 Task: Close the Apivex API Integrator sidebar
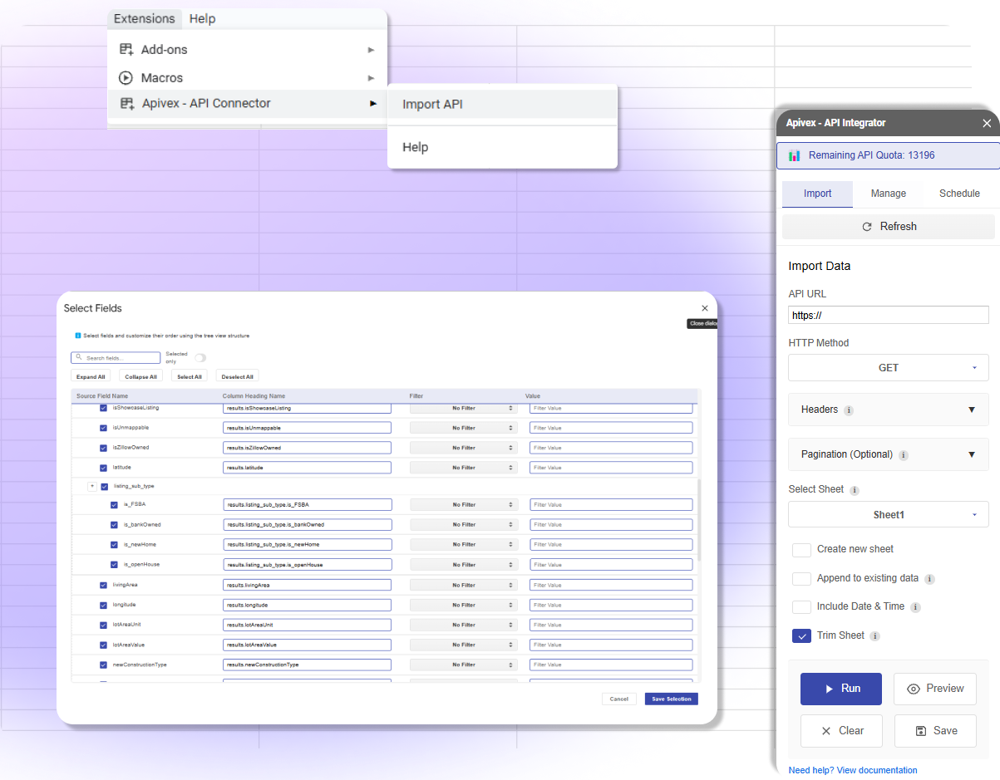pyautogui.click(x=987, y=123)
